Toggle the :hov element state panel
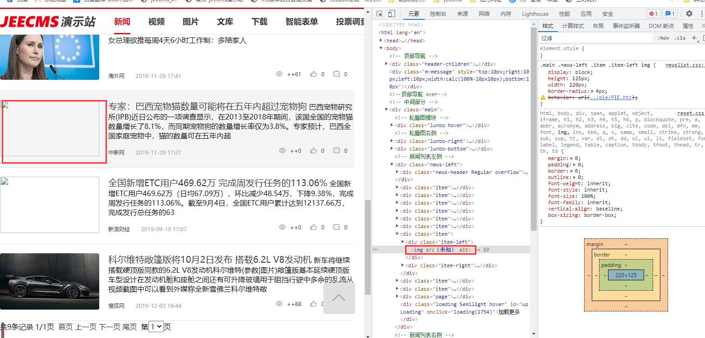Screen dimensions: 705x338 click(663, 38)
